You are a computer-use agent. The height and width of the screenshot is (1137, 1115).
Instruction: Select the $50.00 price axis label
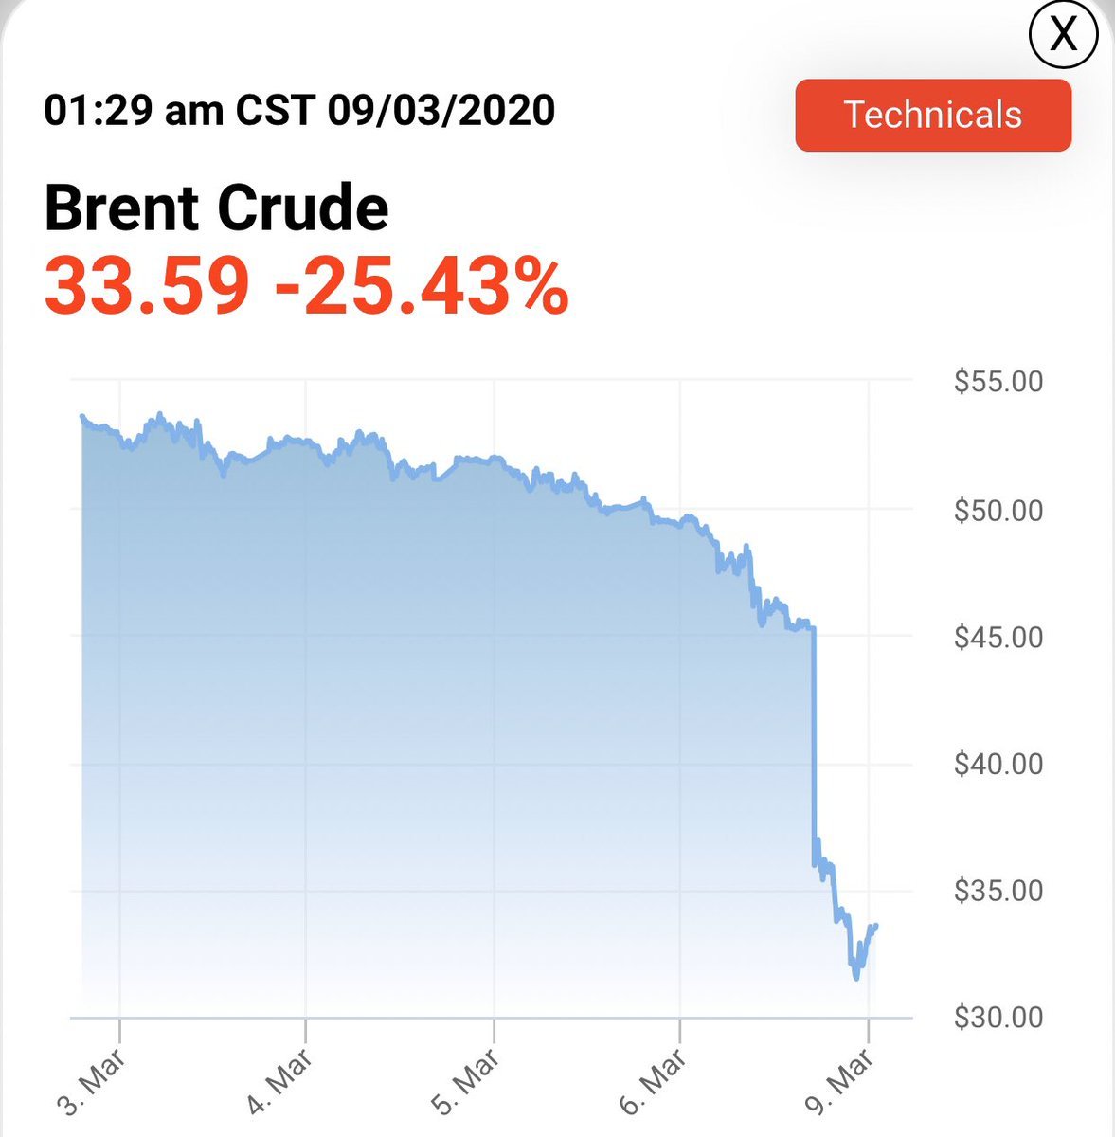pyautogui.click(x=998, y=510)
